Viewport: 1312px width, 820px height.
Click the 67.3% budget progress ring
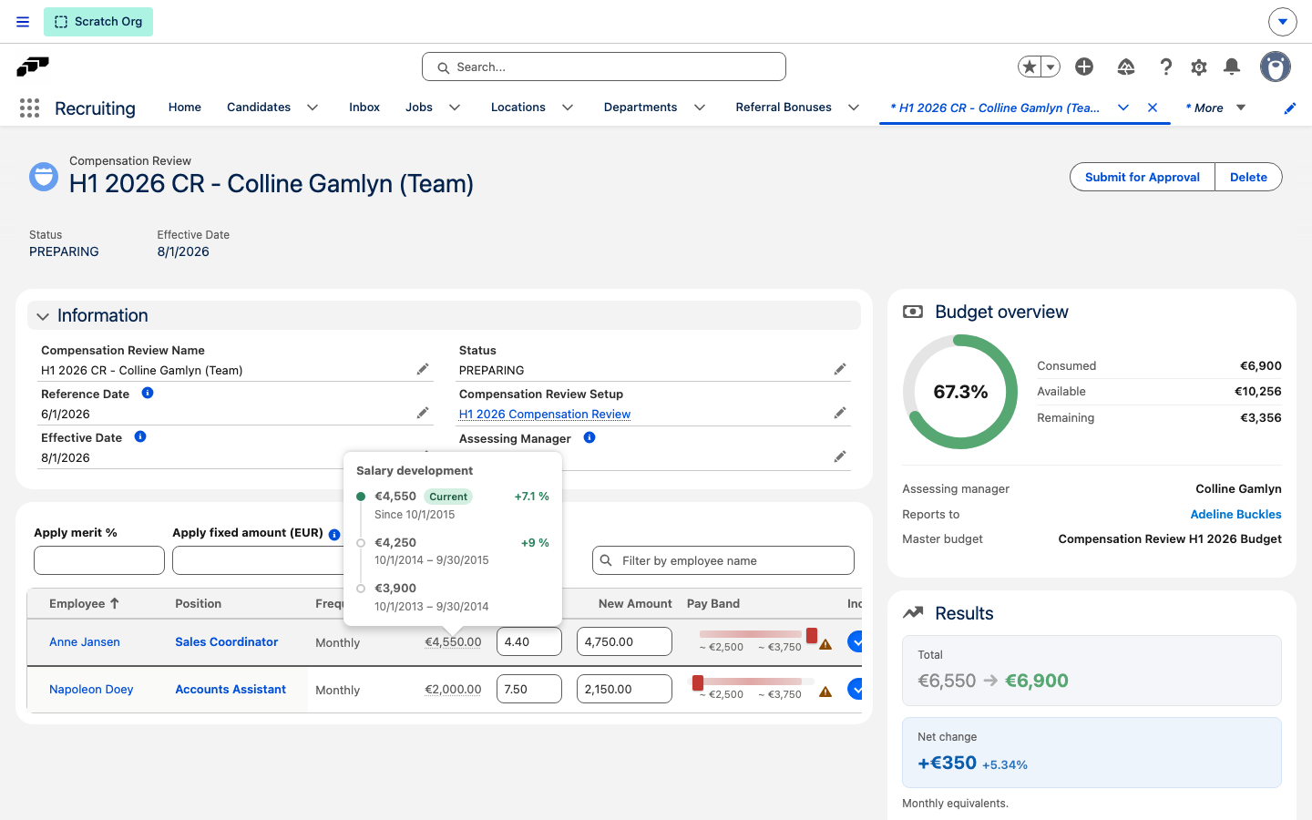click(x=960, y=392)
